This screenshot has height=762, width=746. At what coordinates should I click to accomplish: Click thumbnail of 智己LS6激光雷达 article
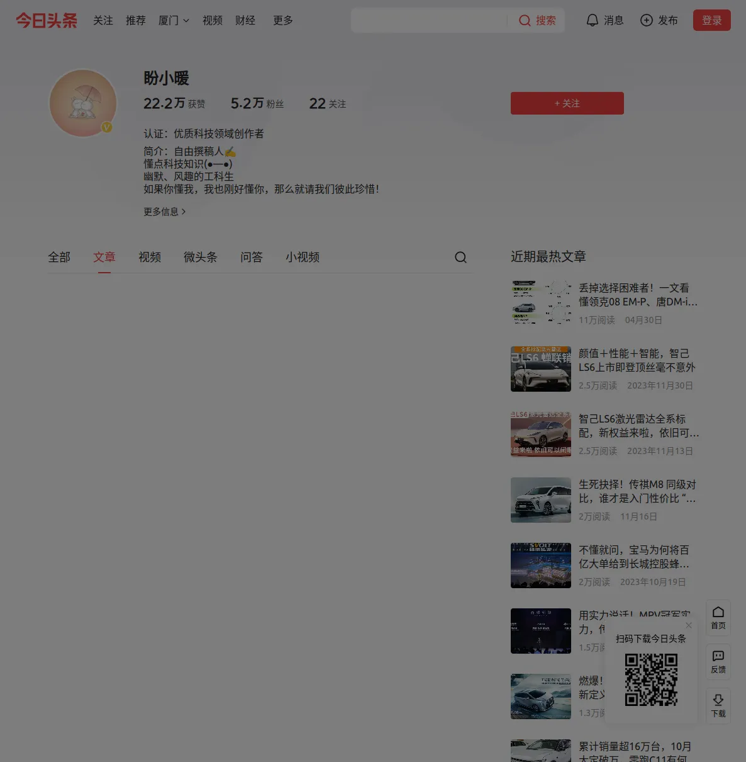pyautogui.click(x=541, y=435)
